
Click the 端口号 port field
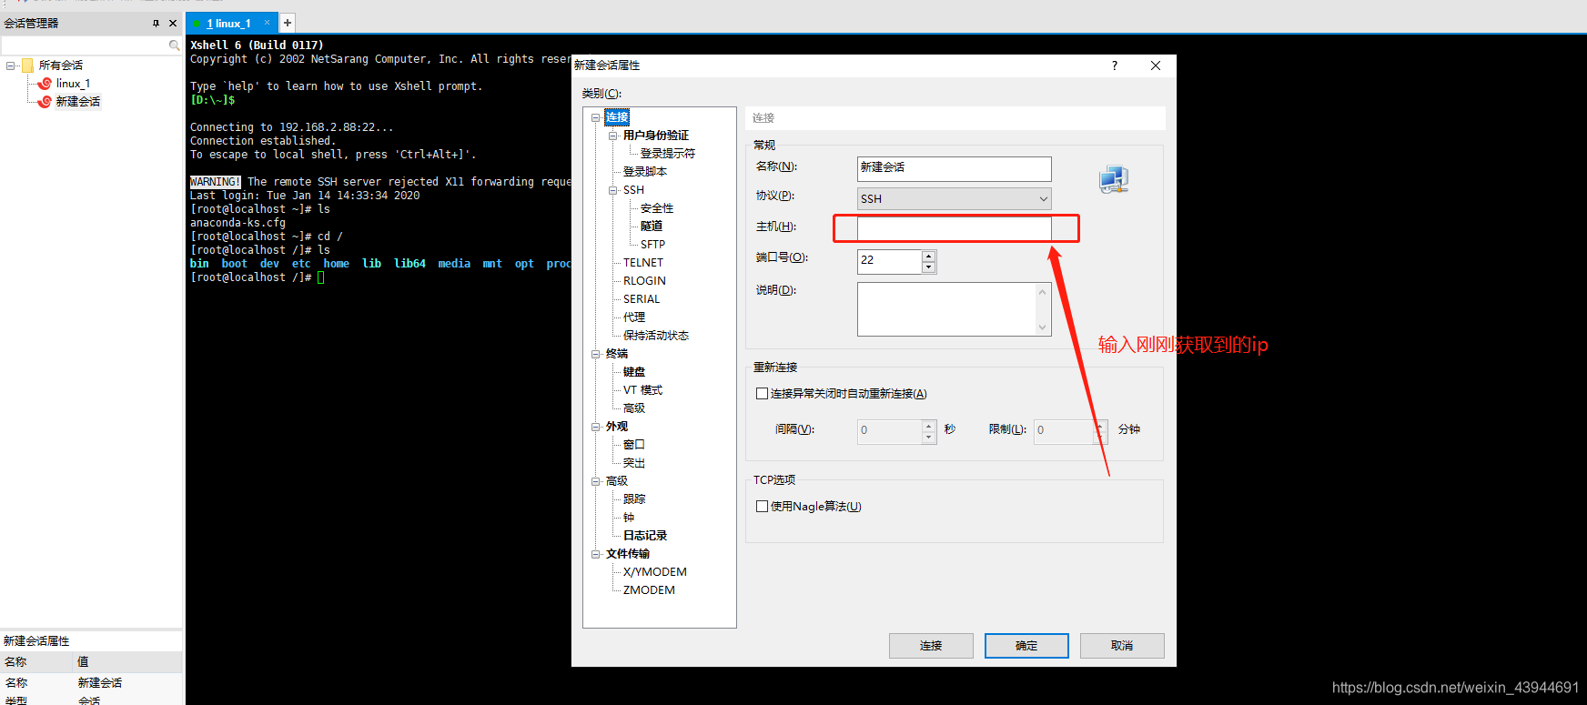(889, 261)
